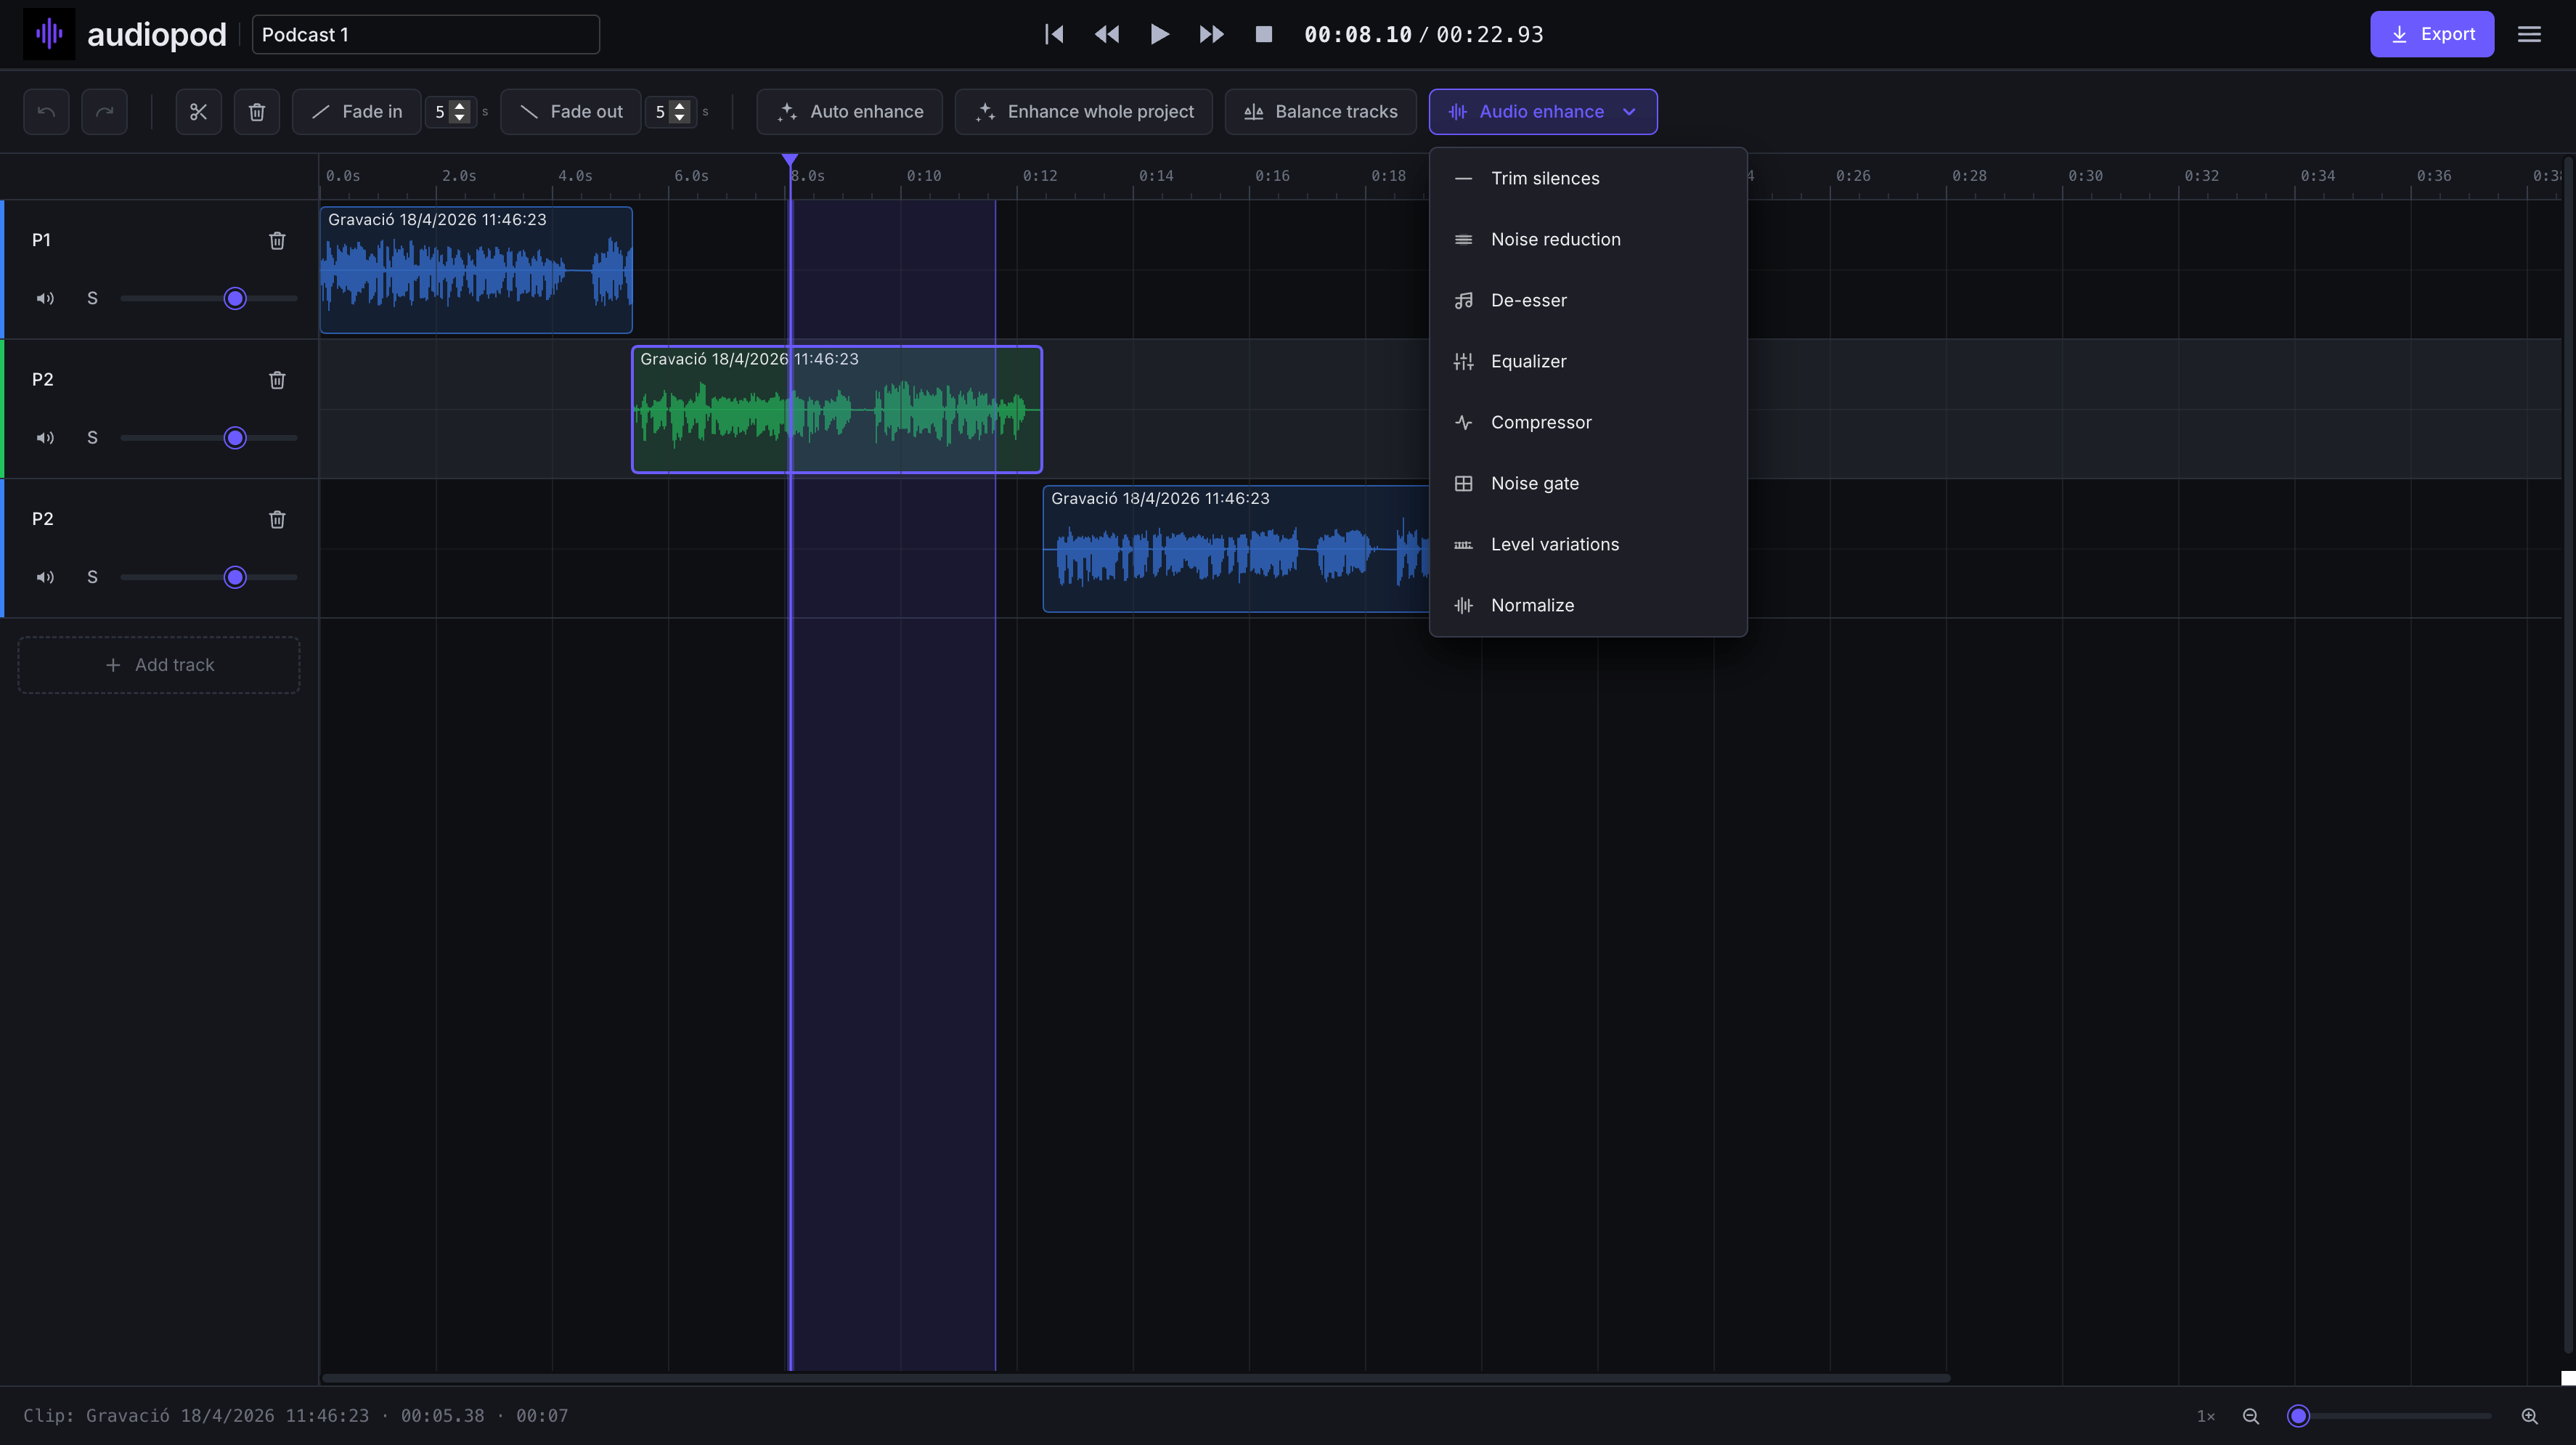This screenshot has height=1445, width=2576.
Task: Solo the P1 track
Action: click(92, 298)
